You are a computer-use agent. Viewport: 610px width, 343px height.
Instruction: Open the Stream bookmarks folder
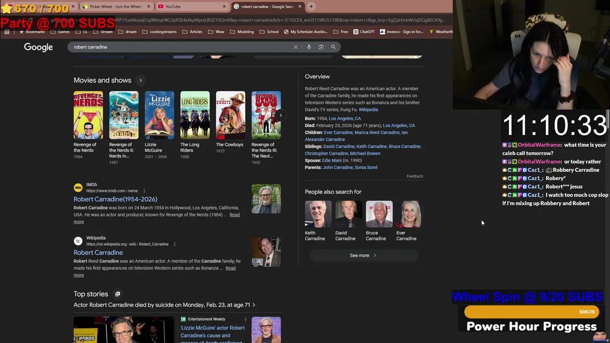click(x=103, y=32)
